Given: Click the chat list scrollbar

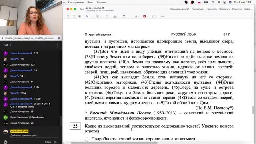Looking at the screenshot, I should (x=61, y=121).
